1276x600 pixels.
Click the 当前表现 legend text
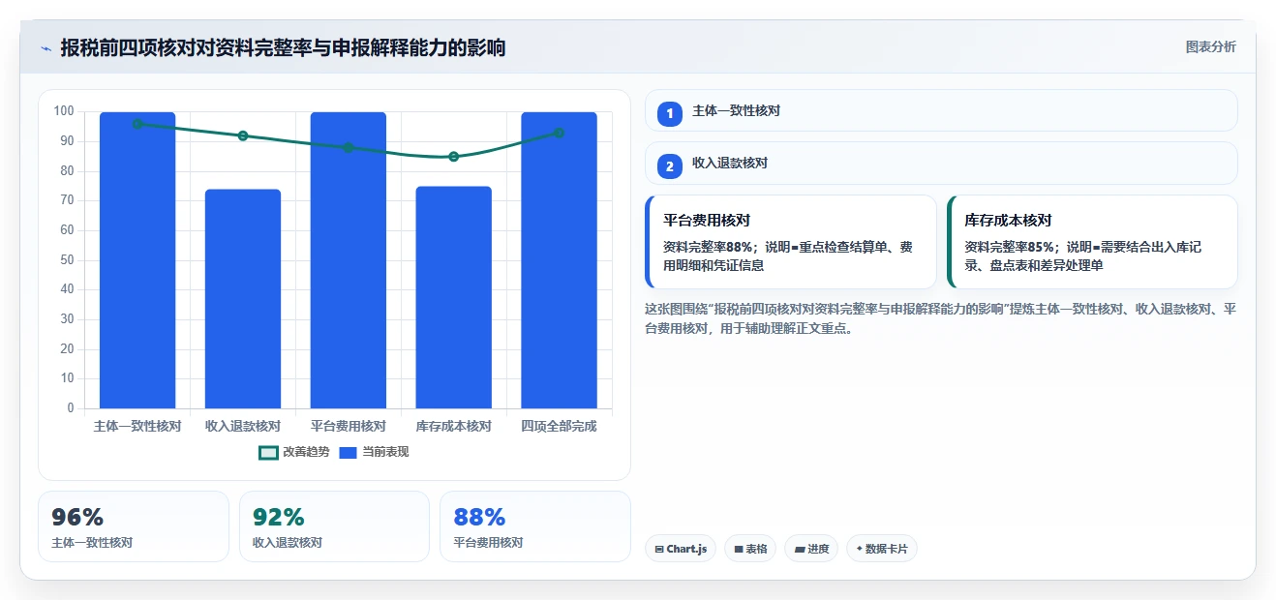pyautogui.click(x=385, y=452)
